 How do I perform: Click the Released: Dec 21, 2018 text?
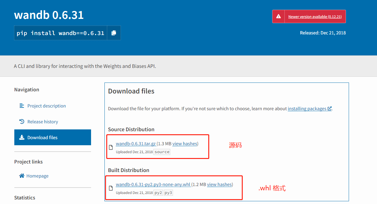pyautogui.click(x=323, y=33)
